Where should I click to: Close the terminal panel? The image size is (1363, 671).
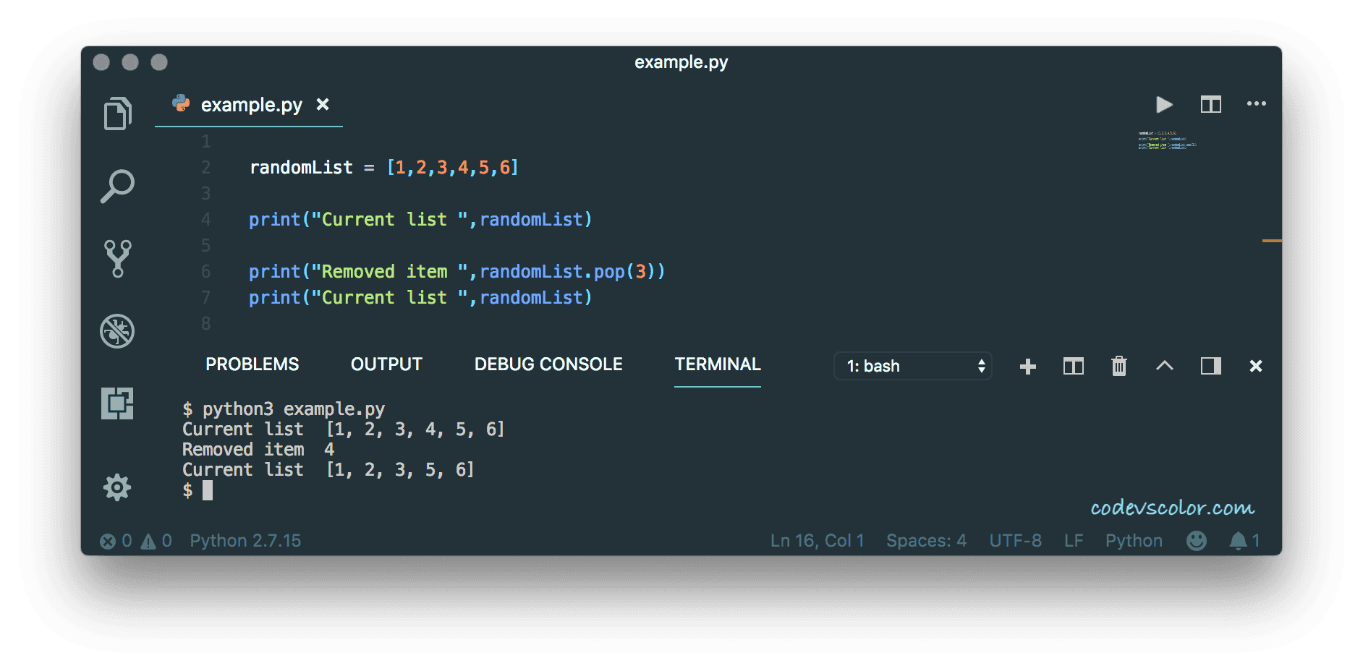click(1256, 367)
